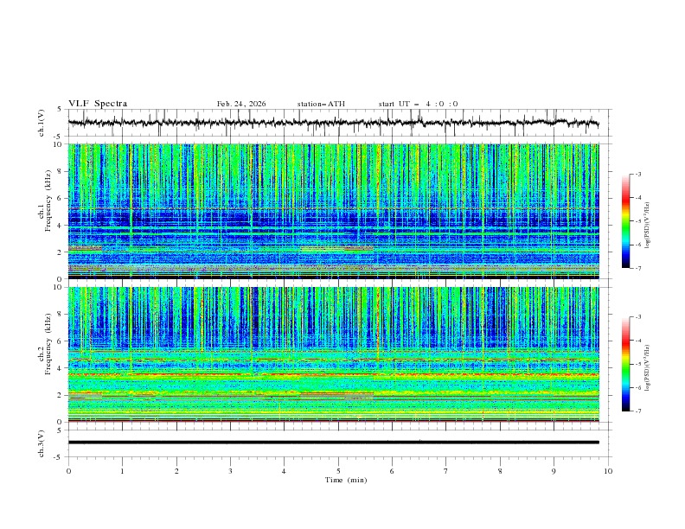This screenshot has height=529, width=685.
Task: Click the time axis tick label '0'
Action: coord(68,471)
